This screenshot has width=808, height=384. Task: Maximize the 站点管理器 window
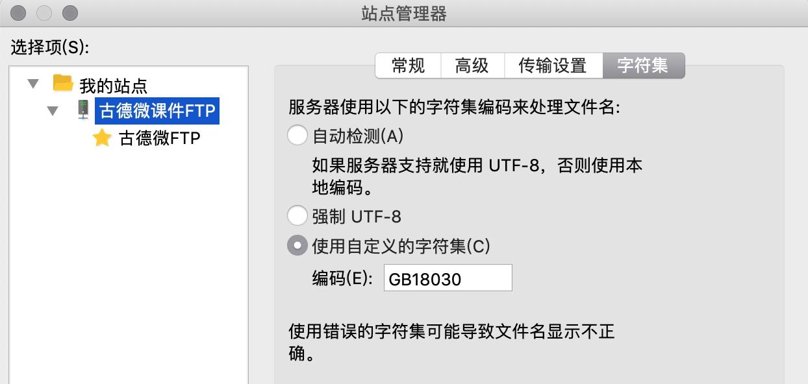pyautogui.click(x=69, y=12)
